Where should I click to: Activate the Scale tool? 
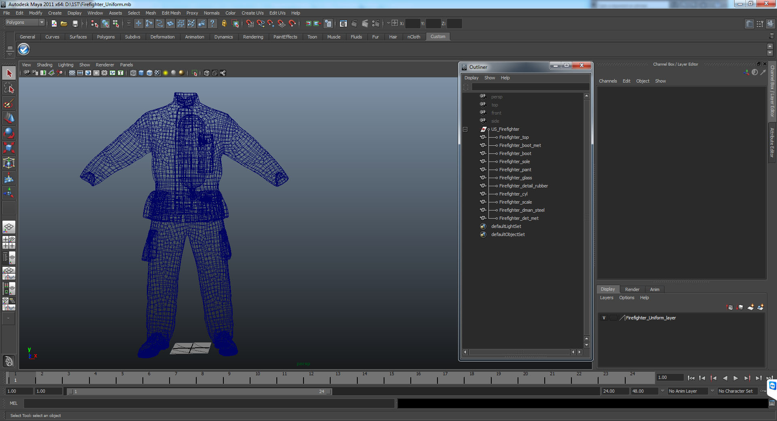click(9, 148)
